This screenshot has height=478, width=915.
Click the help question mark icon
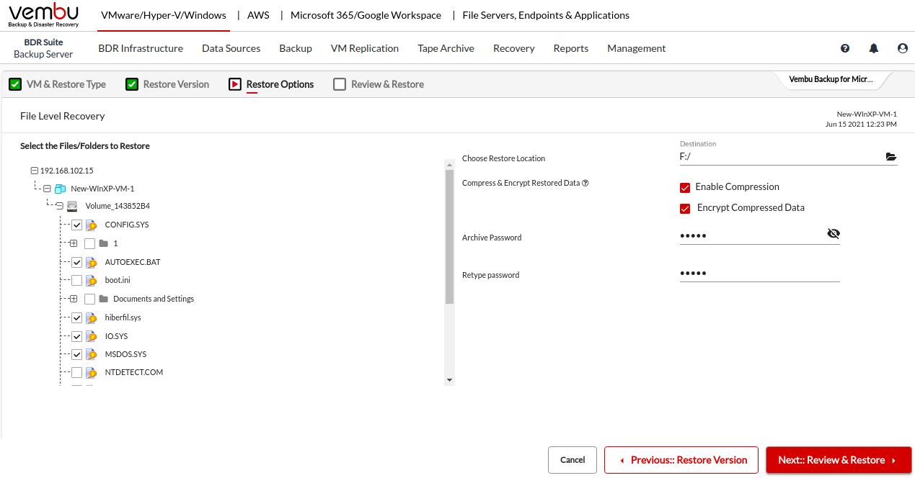point(845,48)
